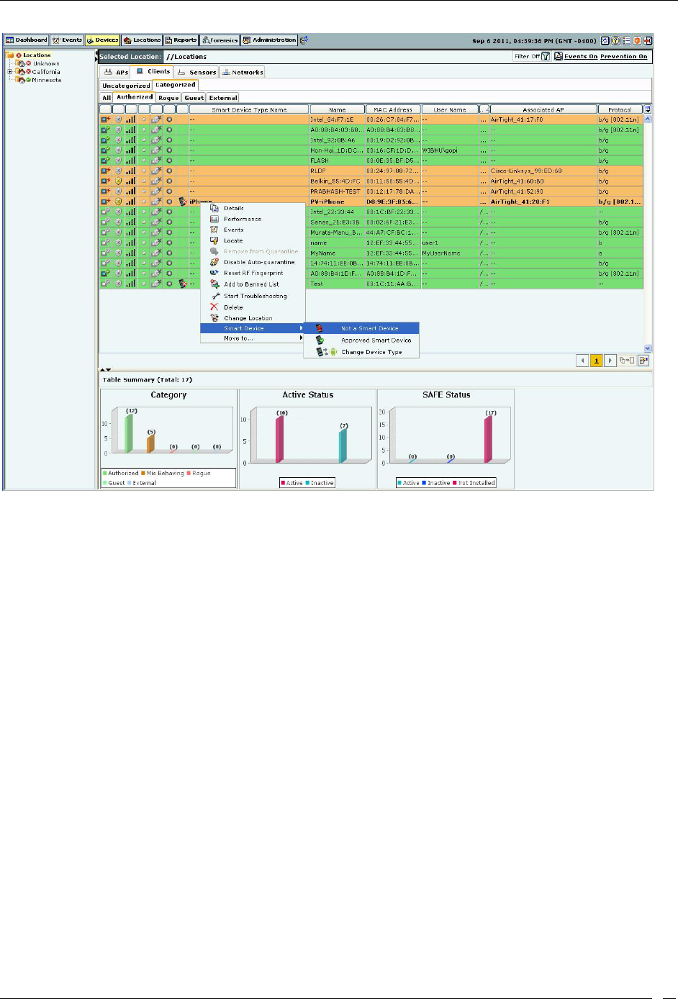Open the Administration section
The height and width of the screenshot is (999, 678).
tap(269, 40)
